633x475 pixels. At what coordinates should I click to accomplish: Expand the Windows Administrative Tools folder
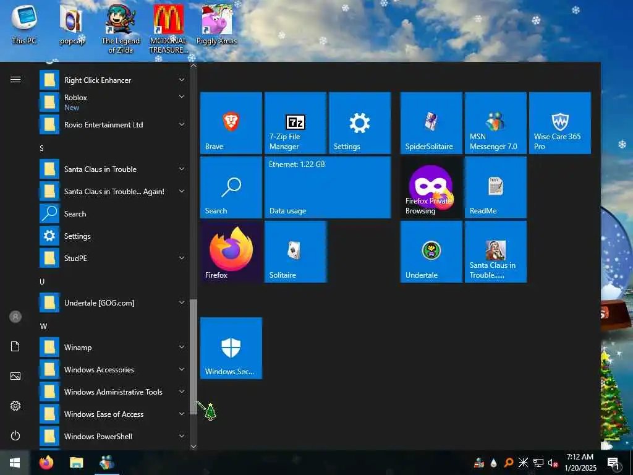pyautogui.click(x=182, y=392)
